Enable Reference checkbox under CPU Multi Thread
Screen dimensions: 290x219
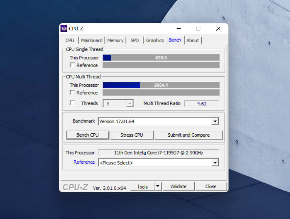click(72, 92)
